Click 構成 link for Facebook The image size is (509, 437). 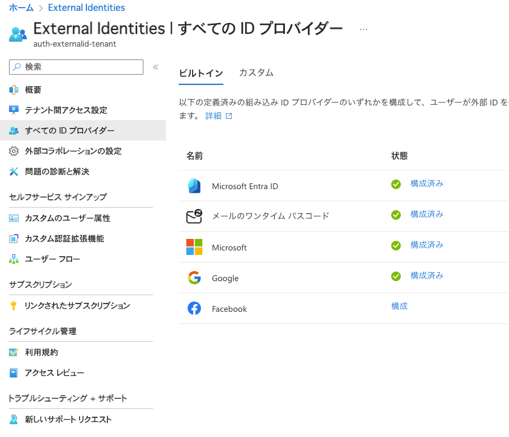(400, 306)
